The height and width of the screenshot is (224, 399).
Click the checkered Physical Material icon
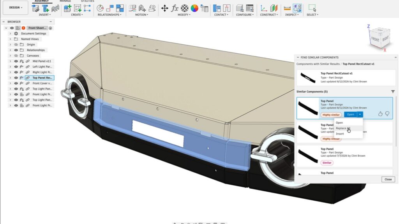[x=184, y=8]
